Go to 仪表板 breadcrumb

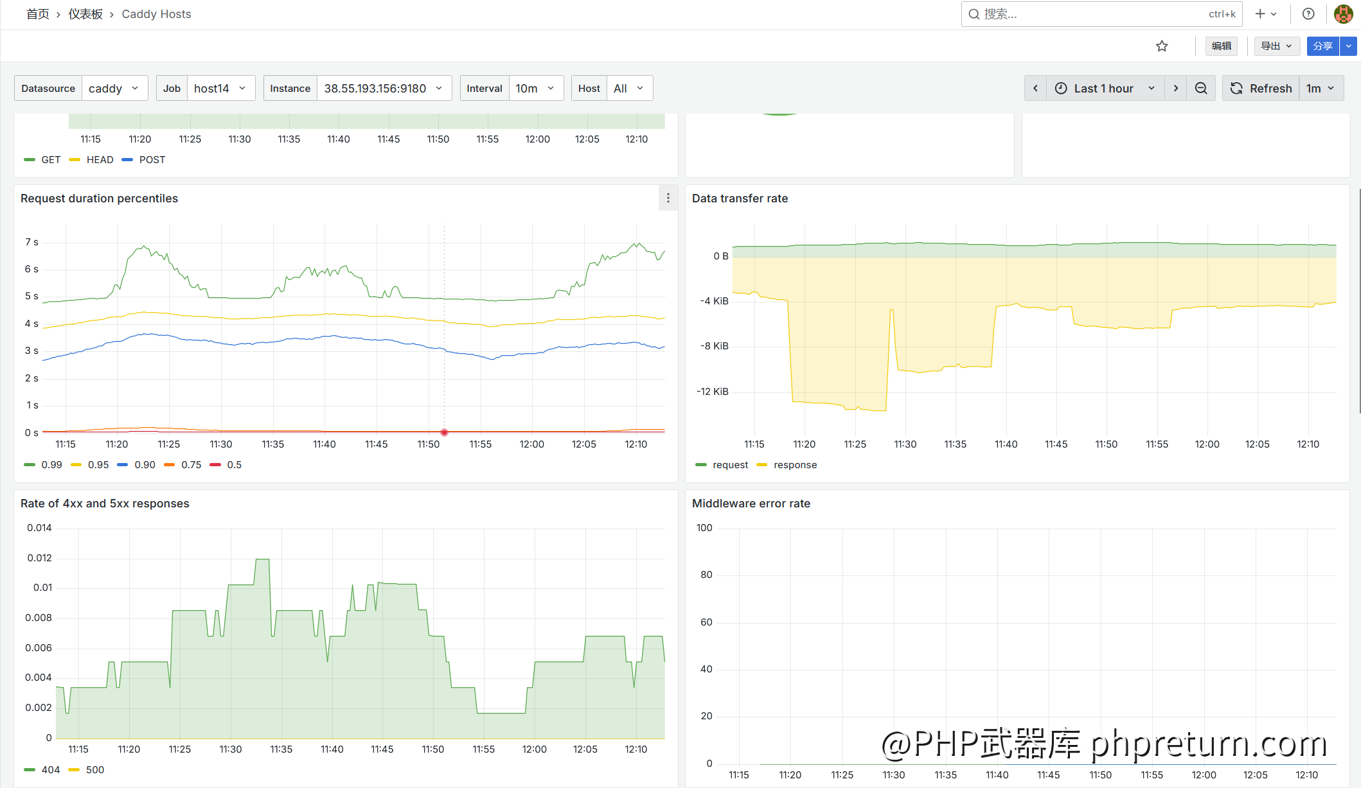(x=85, y=14)
